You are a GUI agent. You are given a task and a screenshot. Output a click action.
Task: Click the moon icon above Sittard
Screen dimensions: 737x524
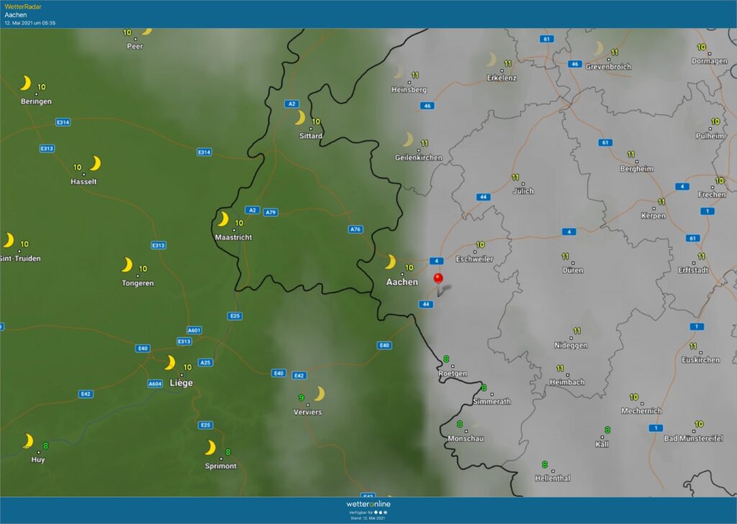(x=300, y=117)
